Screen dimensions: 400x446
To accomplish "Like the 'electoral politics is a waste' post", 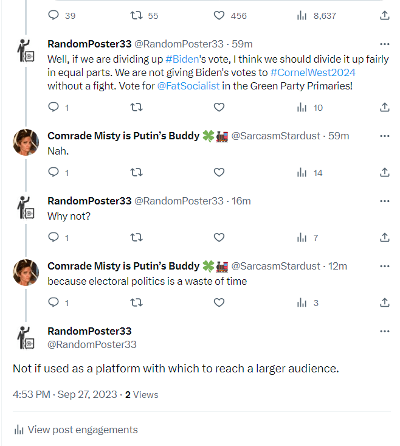I will point(219,302).
